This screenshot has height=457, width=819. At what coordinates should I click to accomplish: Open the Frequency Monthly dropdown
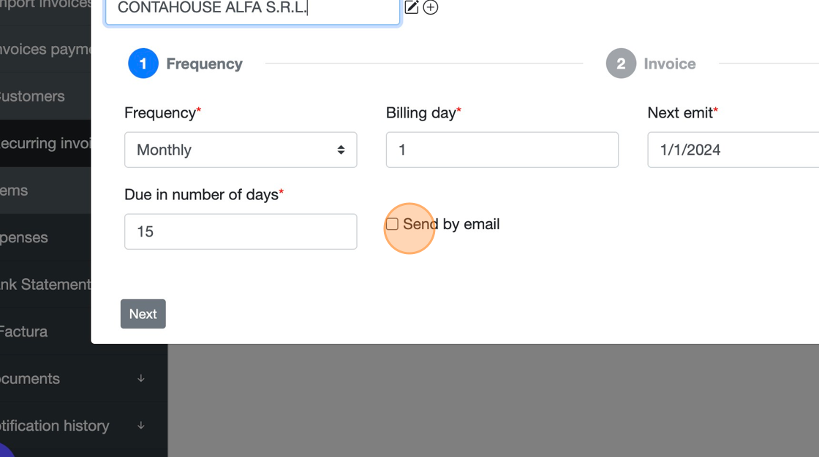click(x=241, y=150)
